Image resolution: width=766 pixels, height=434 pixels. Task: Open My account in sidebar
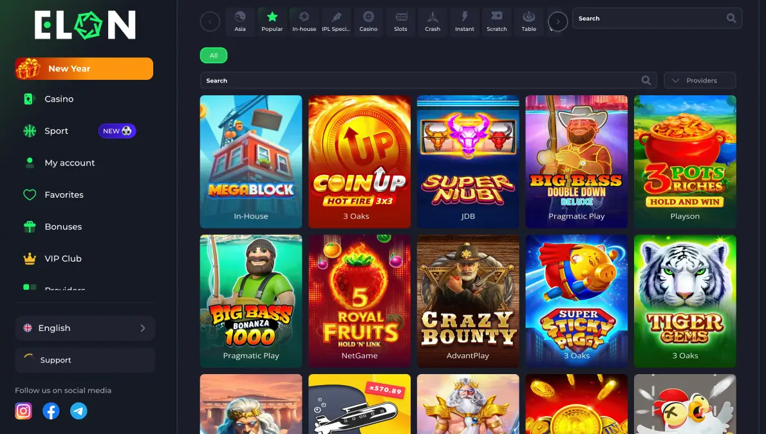(x=70, y=163)
